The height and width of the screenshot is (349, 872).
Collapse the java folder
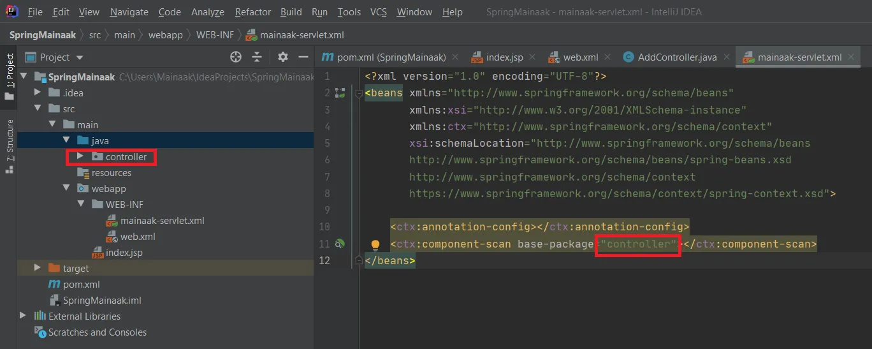(x=66, y=140)
